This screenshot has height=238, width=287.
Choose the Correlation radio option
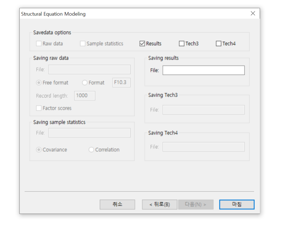tap(91, 150)
